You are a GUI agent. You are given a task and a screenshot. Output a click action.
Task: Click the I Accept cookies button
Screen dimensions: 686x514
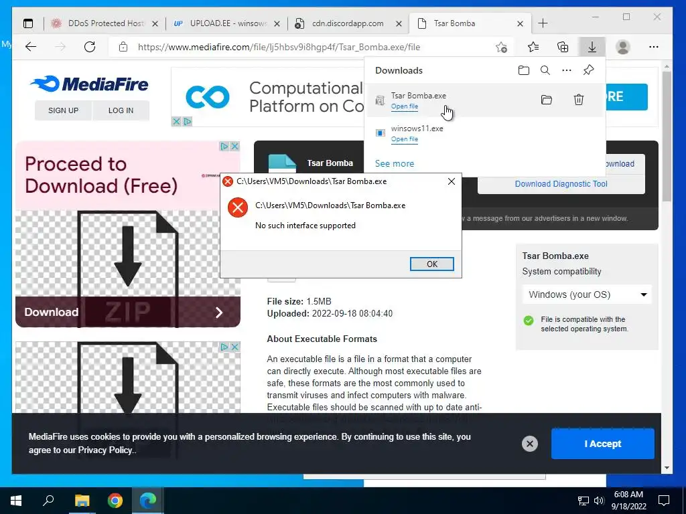[602, 444]
